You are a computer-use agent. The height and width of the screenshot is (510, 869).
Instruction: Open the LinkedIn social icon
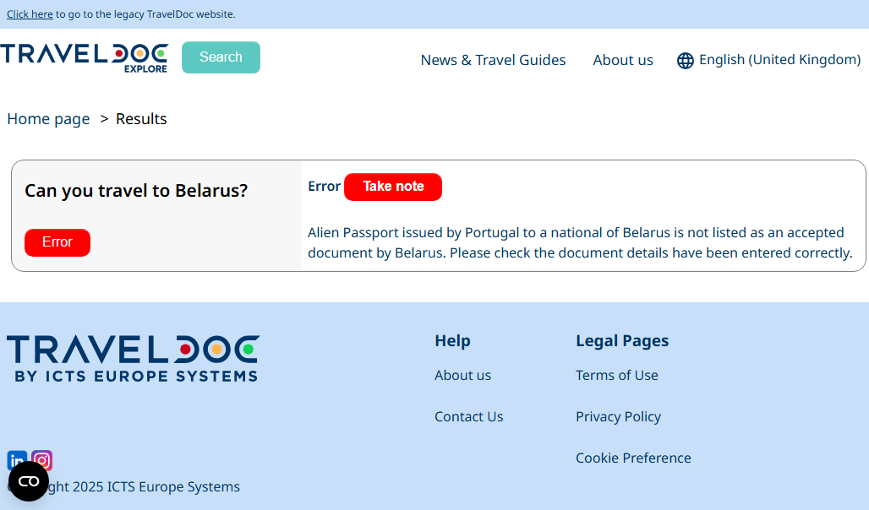click(x=17, y=459)
